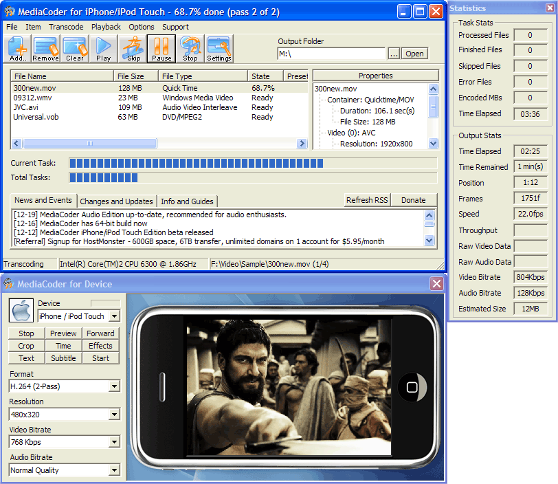
Task: Open the File menu
Action: pyautogui.click(x=12, y=27)
